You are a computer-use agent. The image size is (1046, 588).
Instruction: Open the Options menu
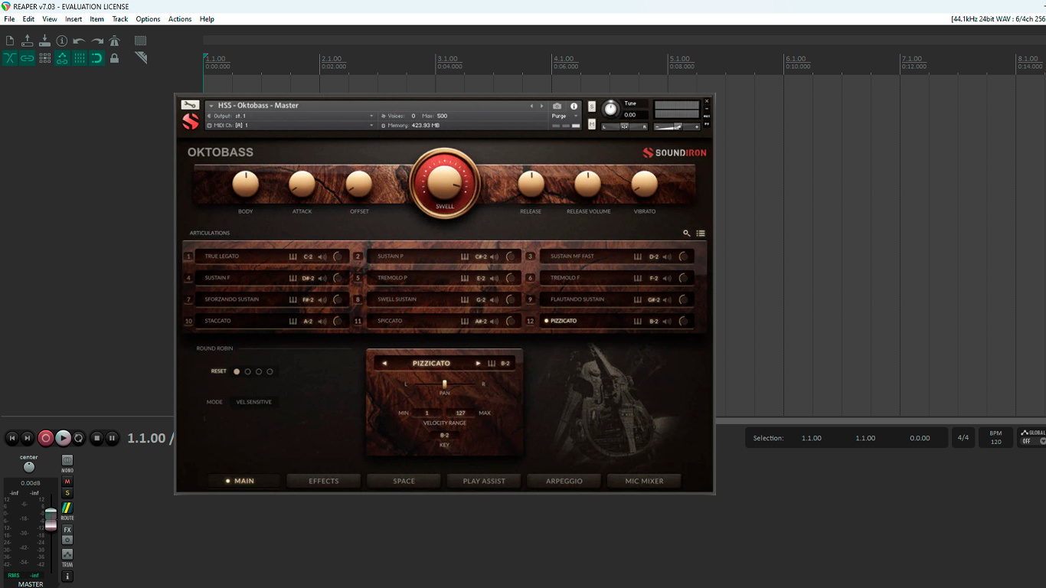(148, 19)
